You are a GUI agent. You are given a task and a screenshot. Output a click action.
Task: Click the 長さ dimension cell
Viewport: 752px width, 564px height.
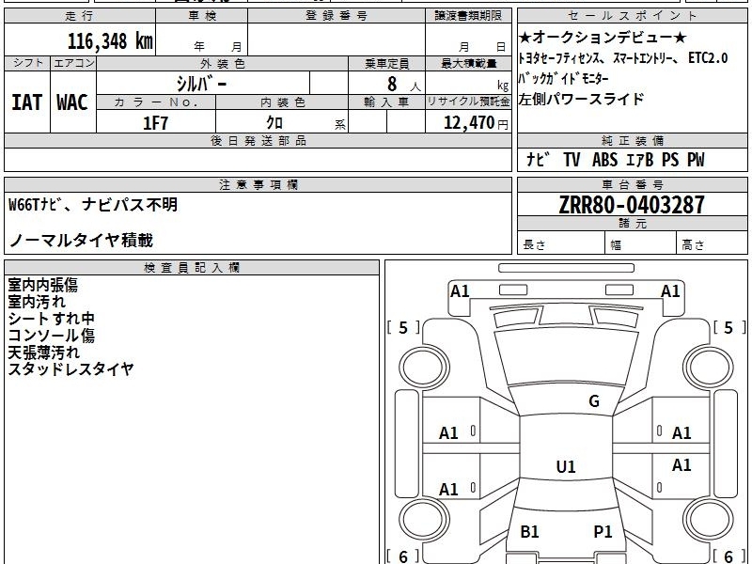pos(561,243)
